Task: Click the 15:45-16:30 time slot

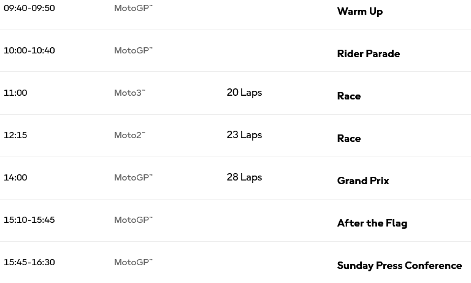Action: click(x=29, y=263)
